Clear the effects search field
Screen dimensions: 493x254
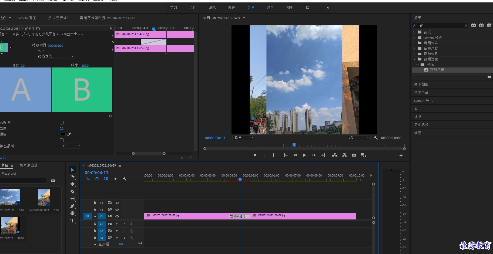(x=466, y=25)
